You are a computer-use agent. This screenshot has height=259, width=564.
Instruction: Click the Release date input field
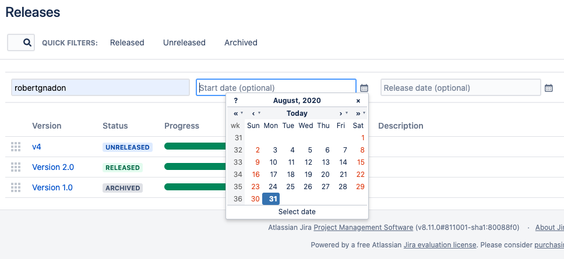(x=461, y=88)
